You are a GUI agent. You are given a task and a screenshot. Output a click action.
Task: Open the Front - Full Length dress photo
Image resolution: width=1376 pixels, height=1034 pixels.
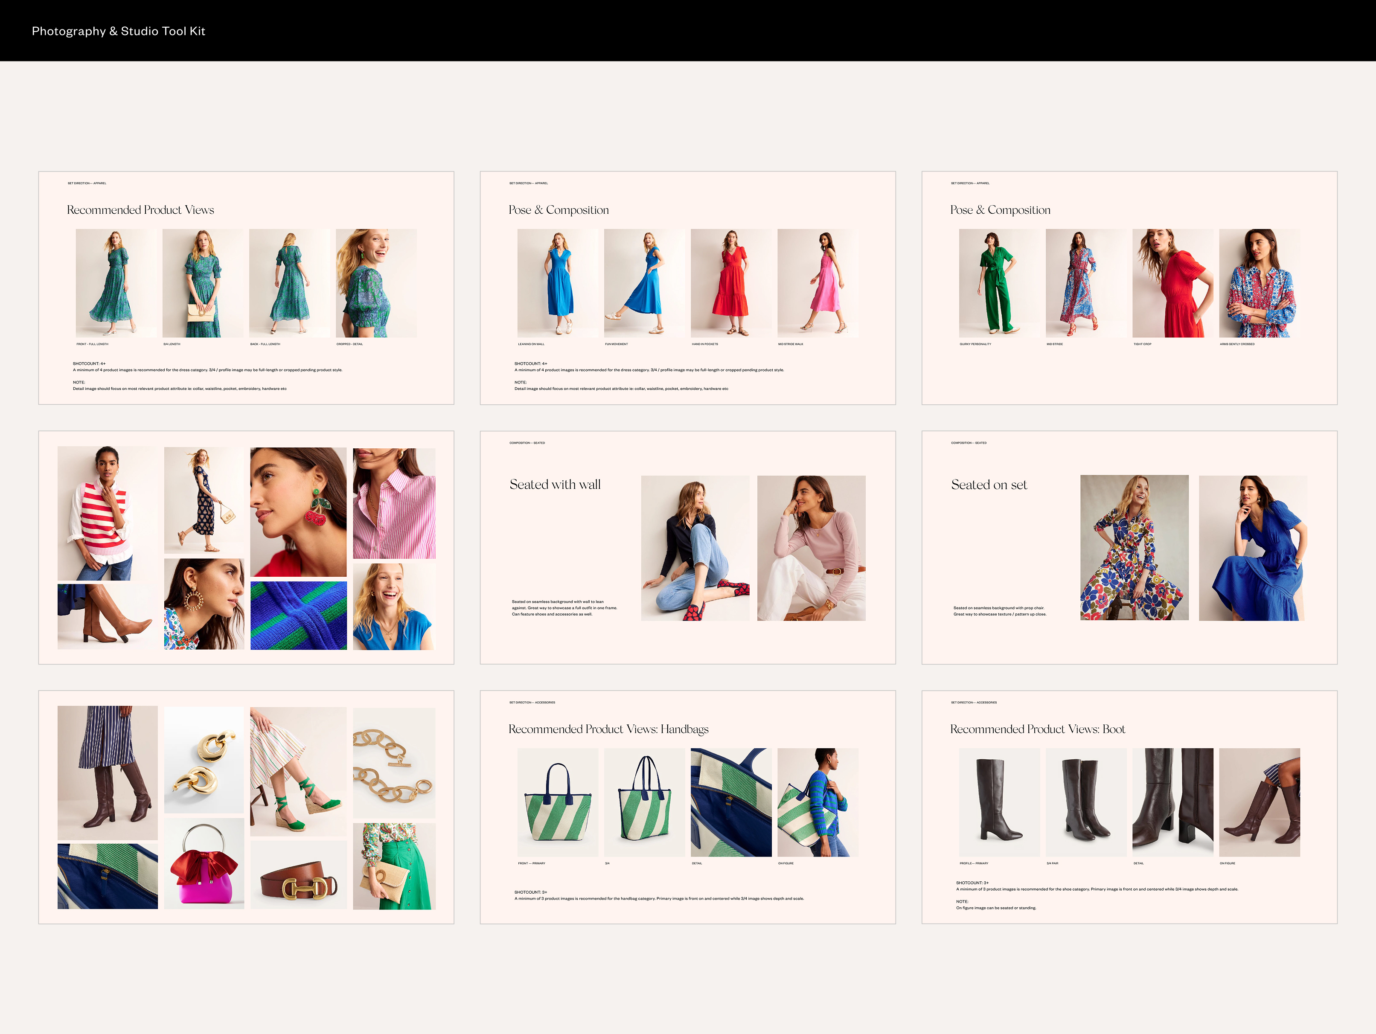click(x=116, y=283)
